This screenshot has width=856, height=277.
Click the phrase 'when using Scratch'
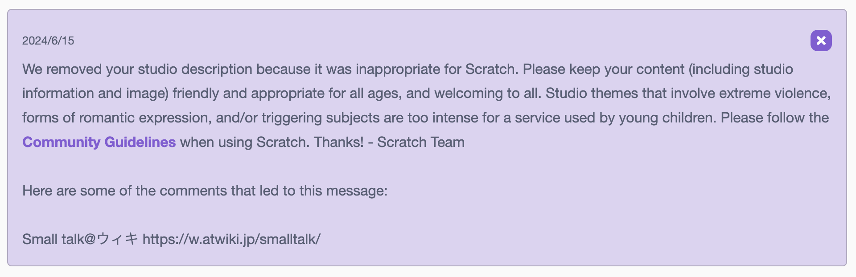[x=244, y=142]
